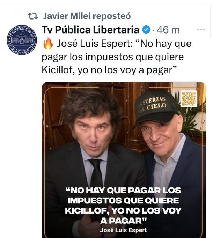Click "José Luis Espert:" in the tweet text
The width and height of the screenshot is (213, 238).
pos(95,43)
